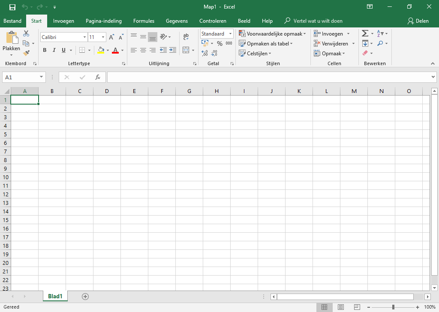Open the Name Box A1 dropdown arrow
This screenshot has height=312, width=439.
41,77
